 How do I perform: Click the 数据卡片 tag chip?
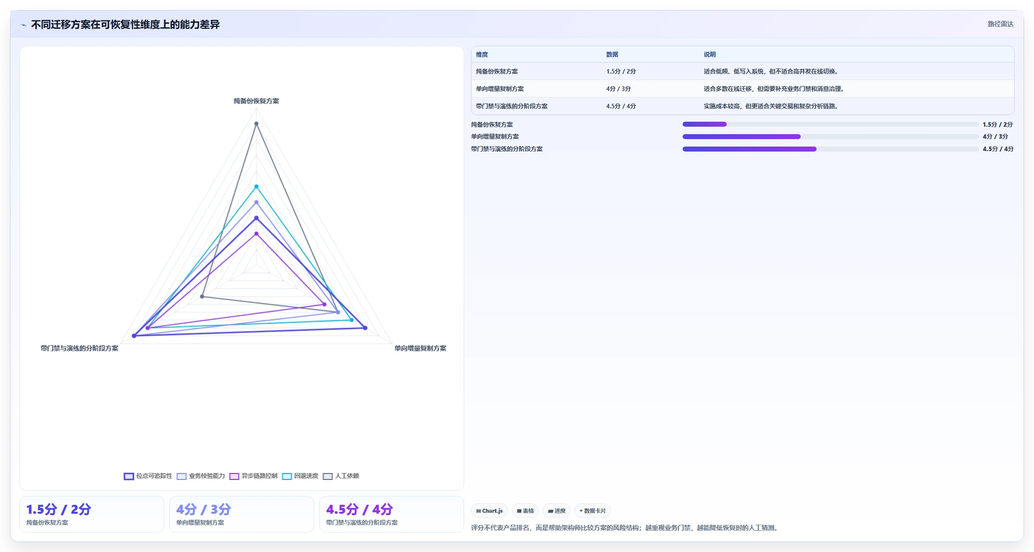click(x=593, y=511)
